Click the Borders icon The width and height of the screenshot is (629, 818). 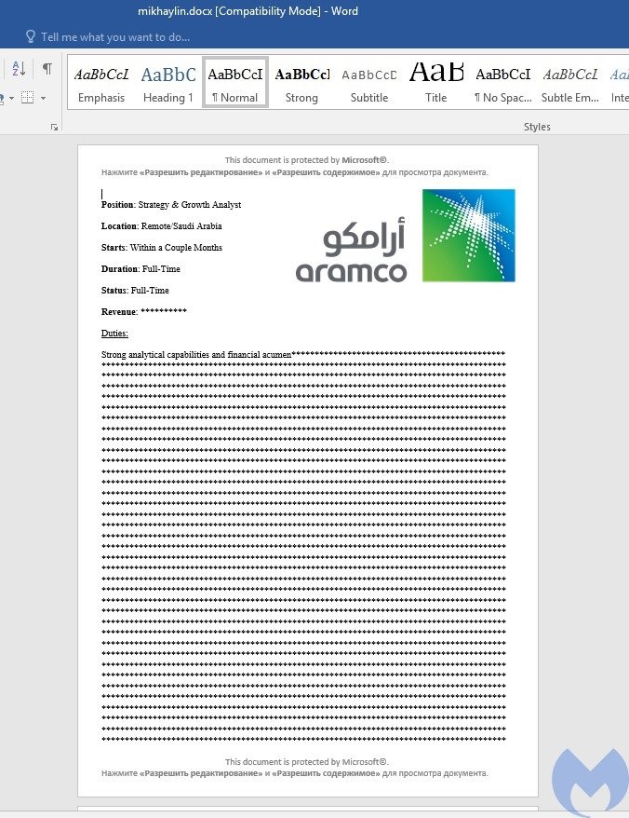[x=28, y=98]
